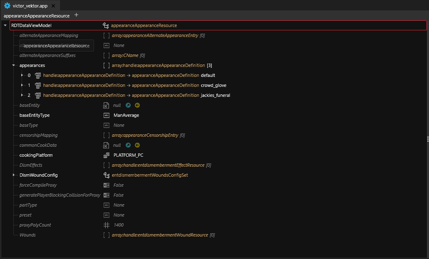The height and width of the screenshot is (259, 429).
Task: Collapse the RDTDataViewModel root node
Action: click(x=5, y=26)
